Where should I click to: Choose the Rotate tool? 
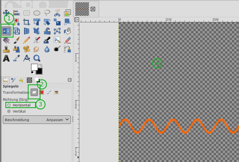(x=47, y=22)
